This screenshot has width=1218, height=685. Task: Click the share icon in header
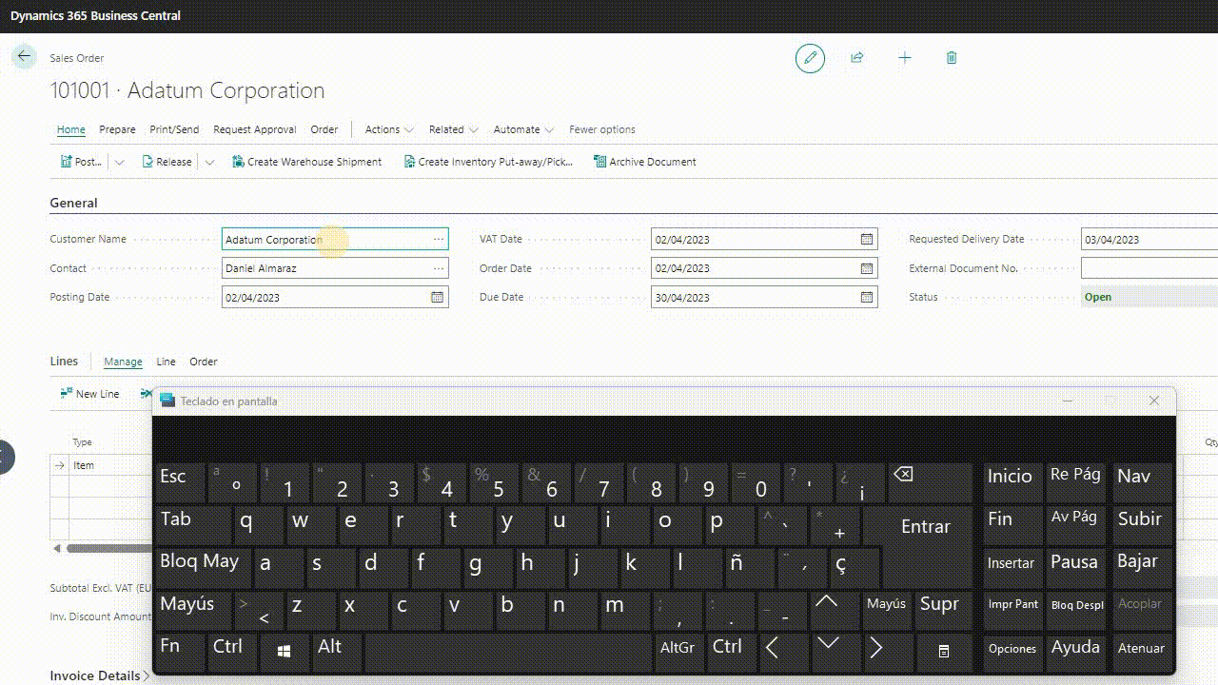[856, 58]
